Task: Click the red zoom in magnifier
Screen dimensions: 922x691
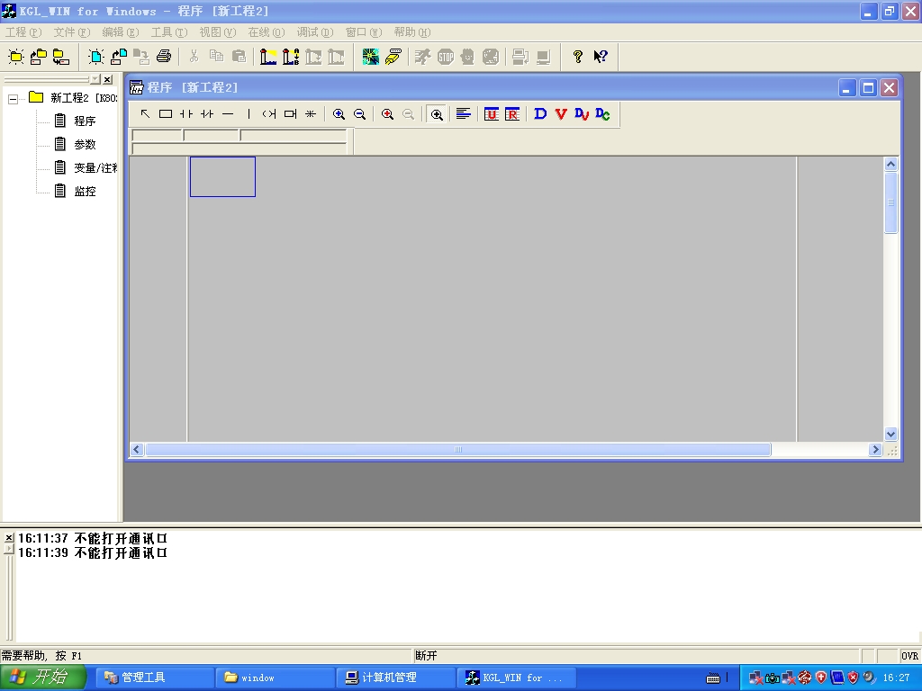Action: pyautogui.click(x=387, y=114)
